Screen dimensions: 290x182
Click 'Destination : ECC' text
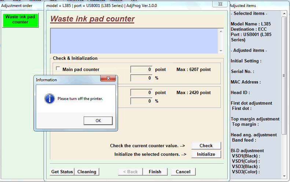[x=249, y=29]
